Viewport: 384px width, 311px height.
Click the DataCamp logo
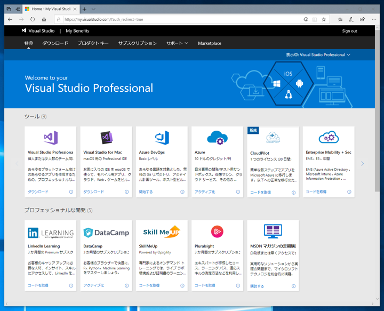[x=106, y=233]
